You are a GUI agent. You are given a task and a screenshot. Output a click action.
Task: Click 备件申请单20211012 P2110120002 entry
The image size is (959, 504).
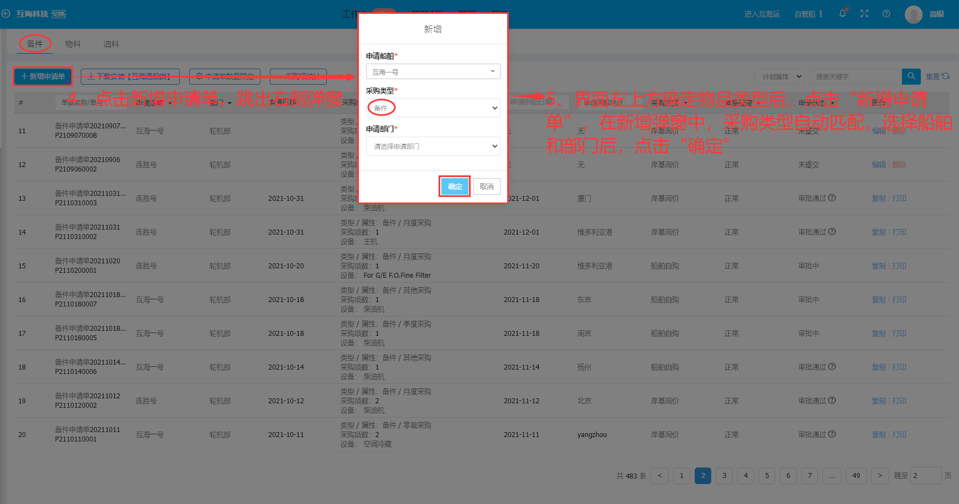click(87, 401)
